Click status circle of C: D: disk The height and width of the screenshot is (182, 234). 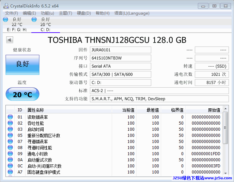tap(34, 19)
